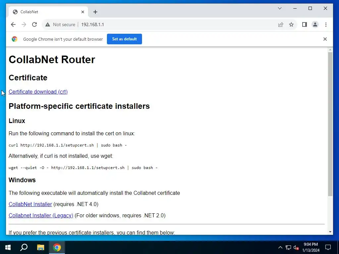Open Windows taskbar search
This screenshot has width=339, height=254.
[24, 247]
